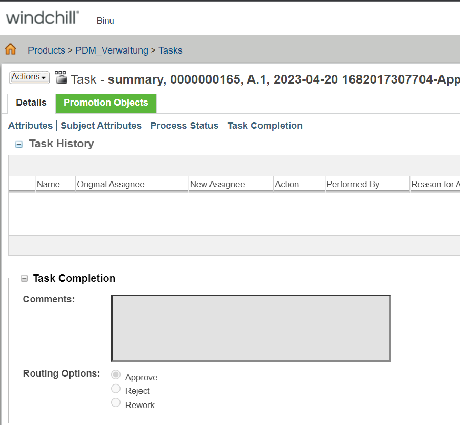Open PDM_Verwaltung from the breadcrumb
The height and width of the screenshot is (425, 460).
112,50
